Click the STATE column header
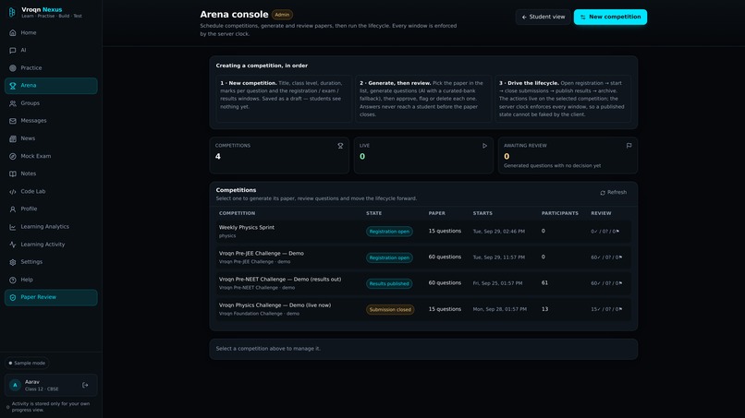The height and width of the screenshot is (418, 745). pyautogui.click(x=374, y=213)
